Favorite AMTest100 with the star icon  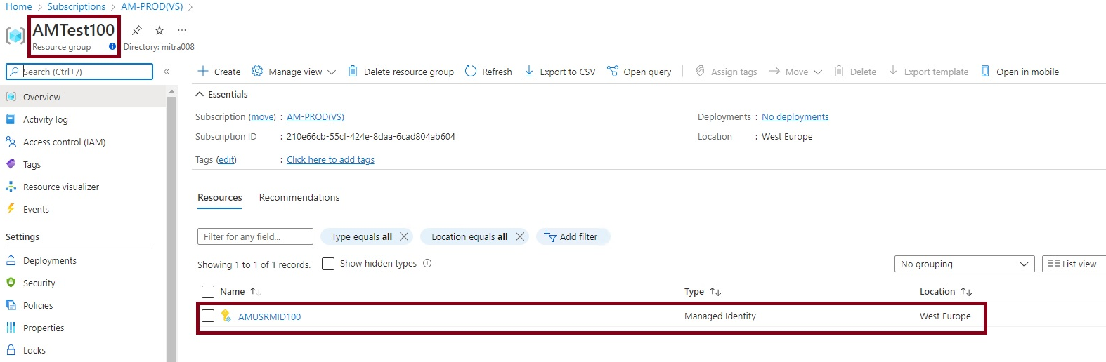click(x=160, y=30)
